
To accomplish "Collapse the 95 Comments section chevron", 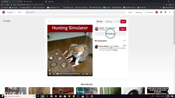I will coord(124,41).
